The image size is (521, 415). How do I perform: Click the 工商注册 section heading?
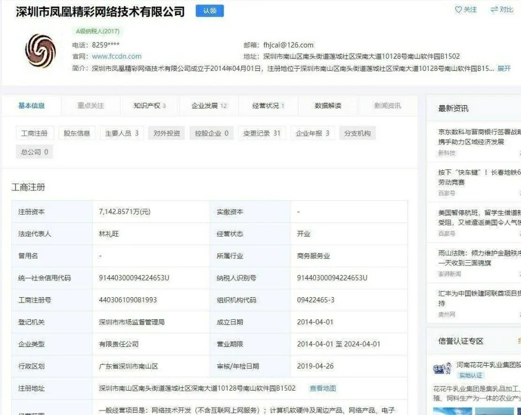pos(28,187)
